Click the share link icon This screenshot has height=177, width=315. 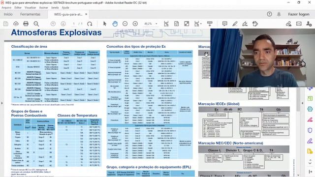click(288, 24)
